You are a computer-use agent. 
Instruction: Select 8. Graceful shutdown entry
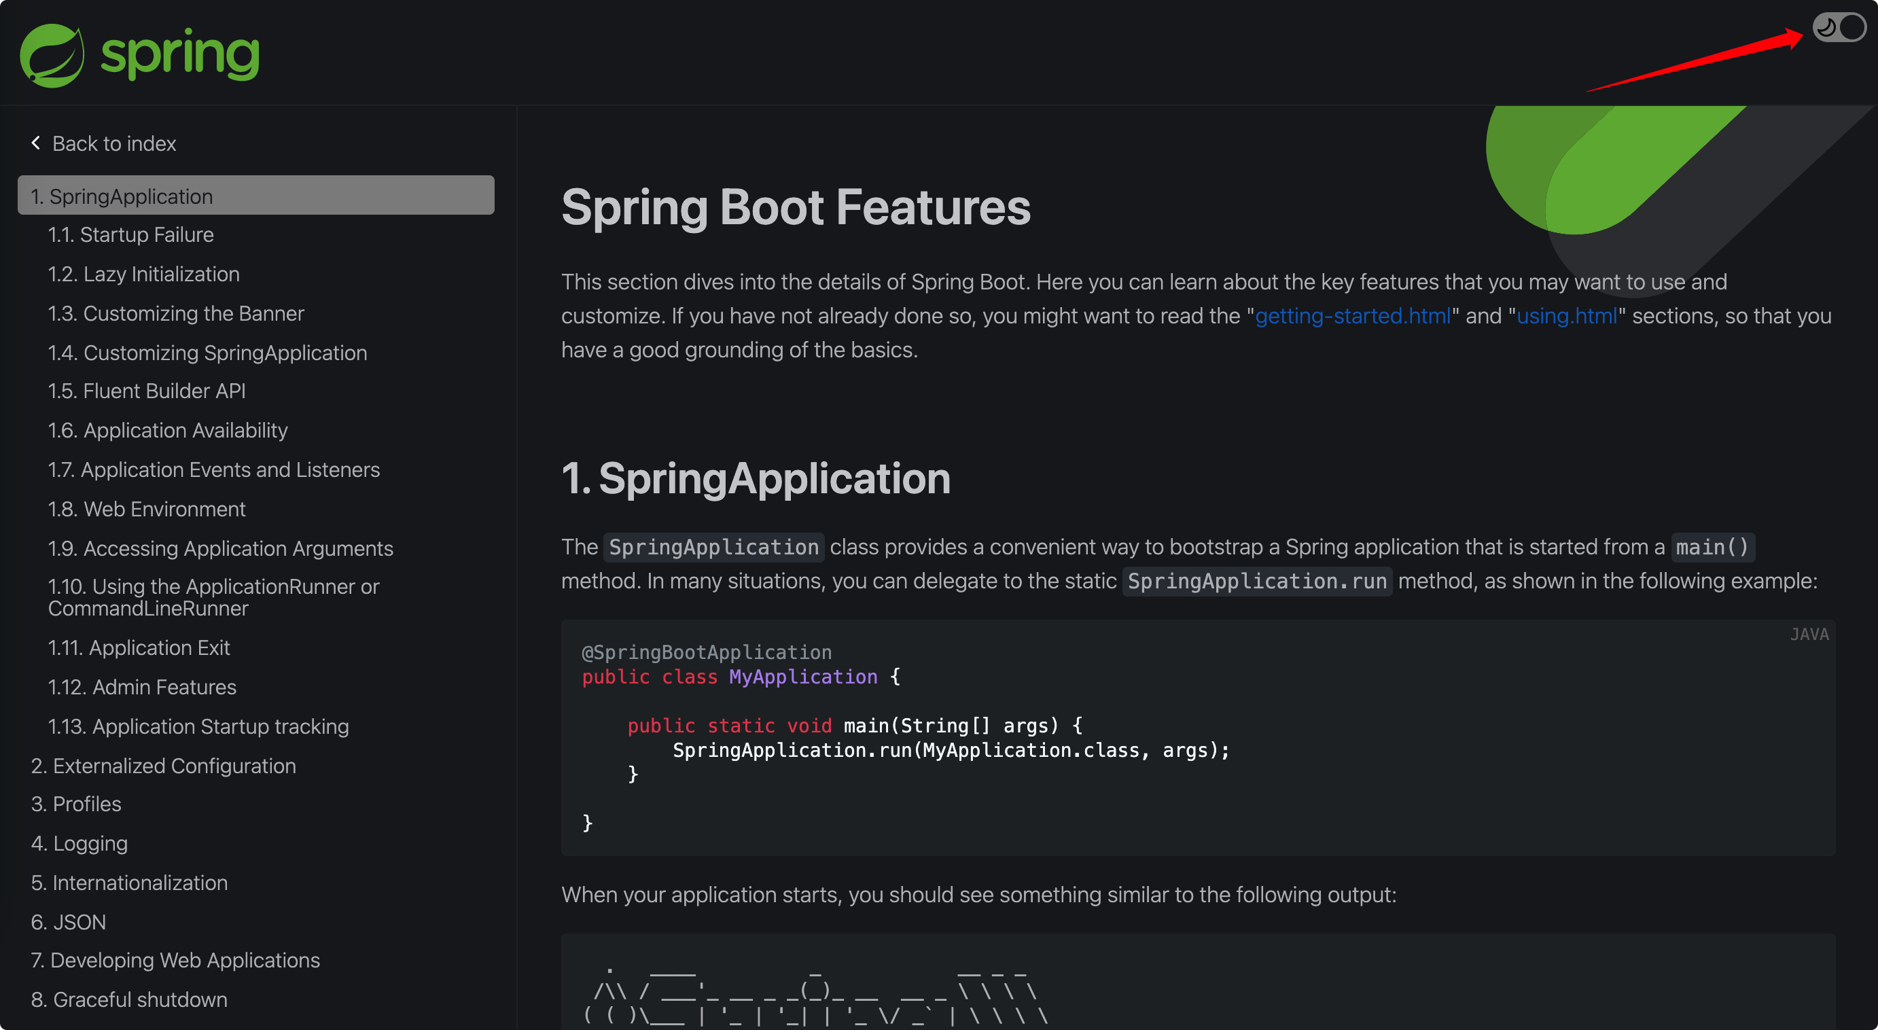click(129, 999)
